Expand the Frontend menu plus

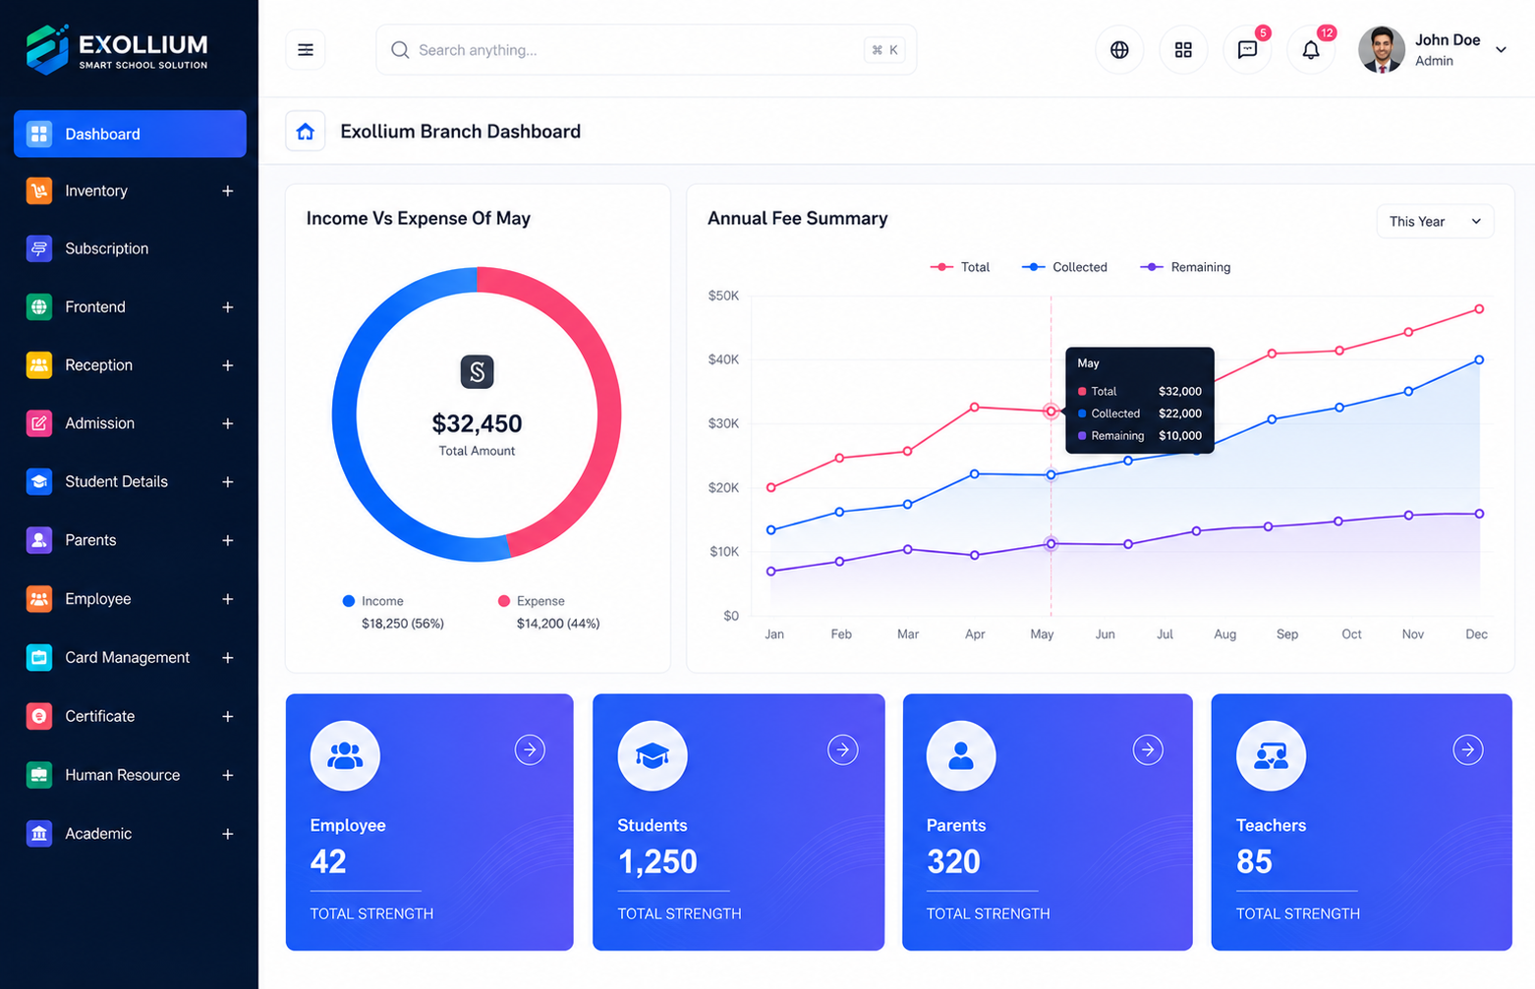click(x=227, y=307)
